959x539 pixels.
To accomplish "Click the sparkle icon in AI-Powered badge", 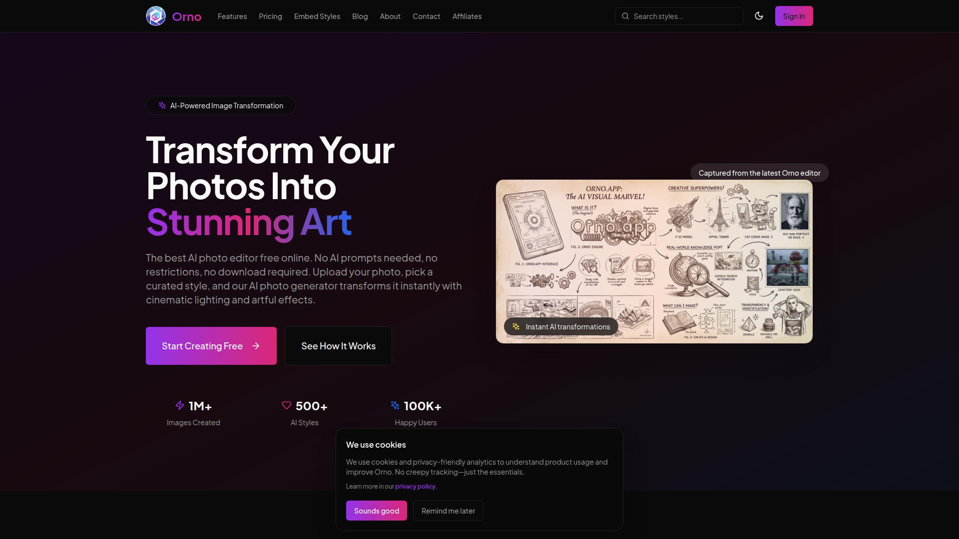I will [162, 105].
